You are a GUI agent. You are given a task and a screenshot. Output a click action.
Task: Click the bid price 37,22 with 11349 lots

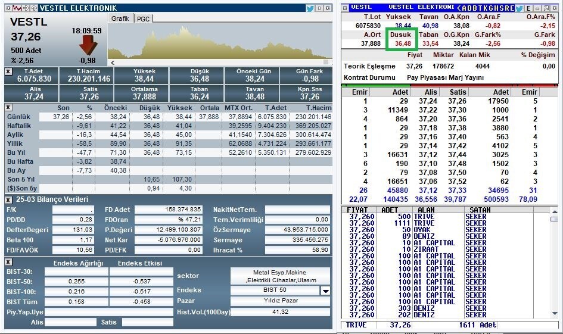pos(428,110)
